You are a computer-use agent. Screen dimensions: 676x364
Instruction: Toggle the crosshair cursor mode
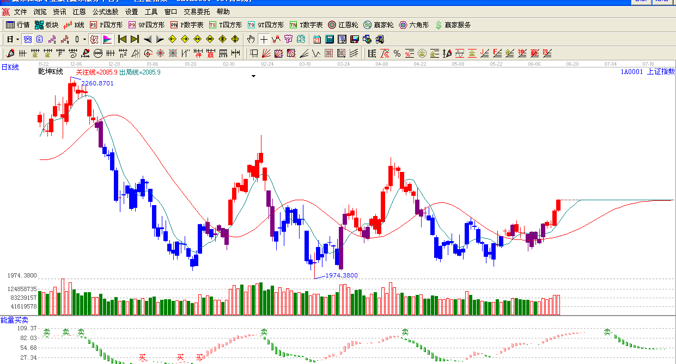point(264,39)
